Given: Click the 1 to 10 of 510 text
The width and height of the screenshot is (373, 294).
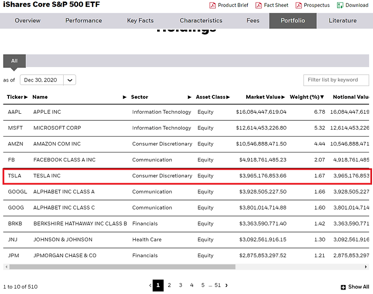Looking at the screenshot, I should (20, 287).
